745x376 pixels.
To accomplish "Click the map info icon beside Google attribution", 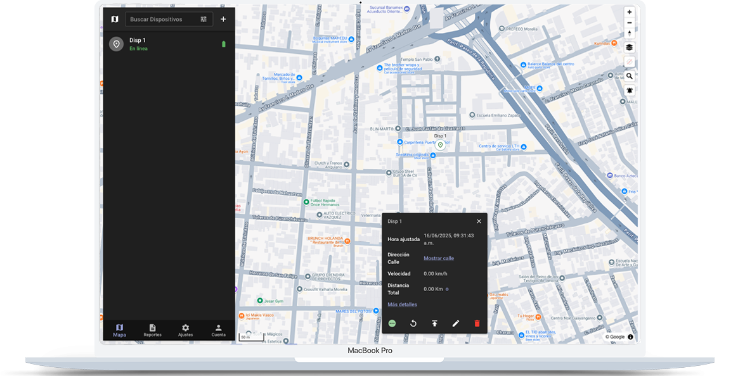I will pyautogui.click(x=630, y=337).
